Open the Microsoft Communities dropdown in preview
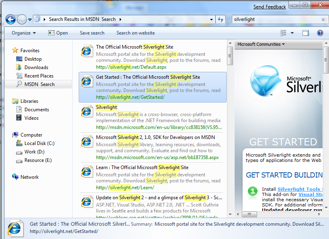This screenshot has height=239, width=329. 261,44
